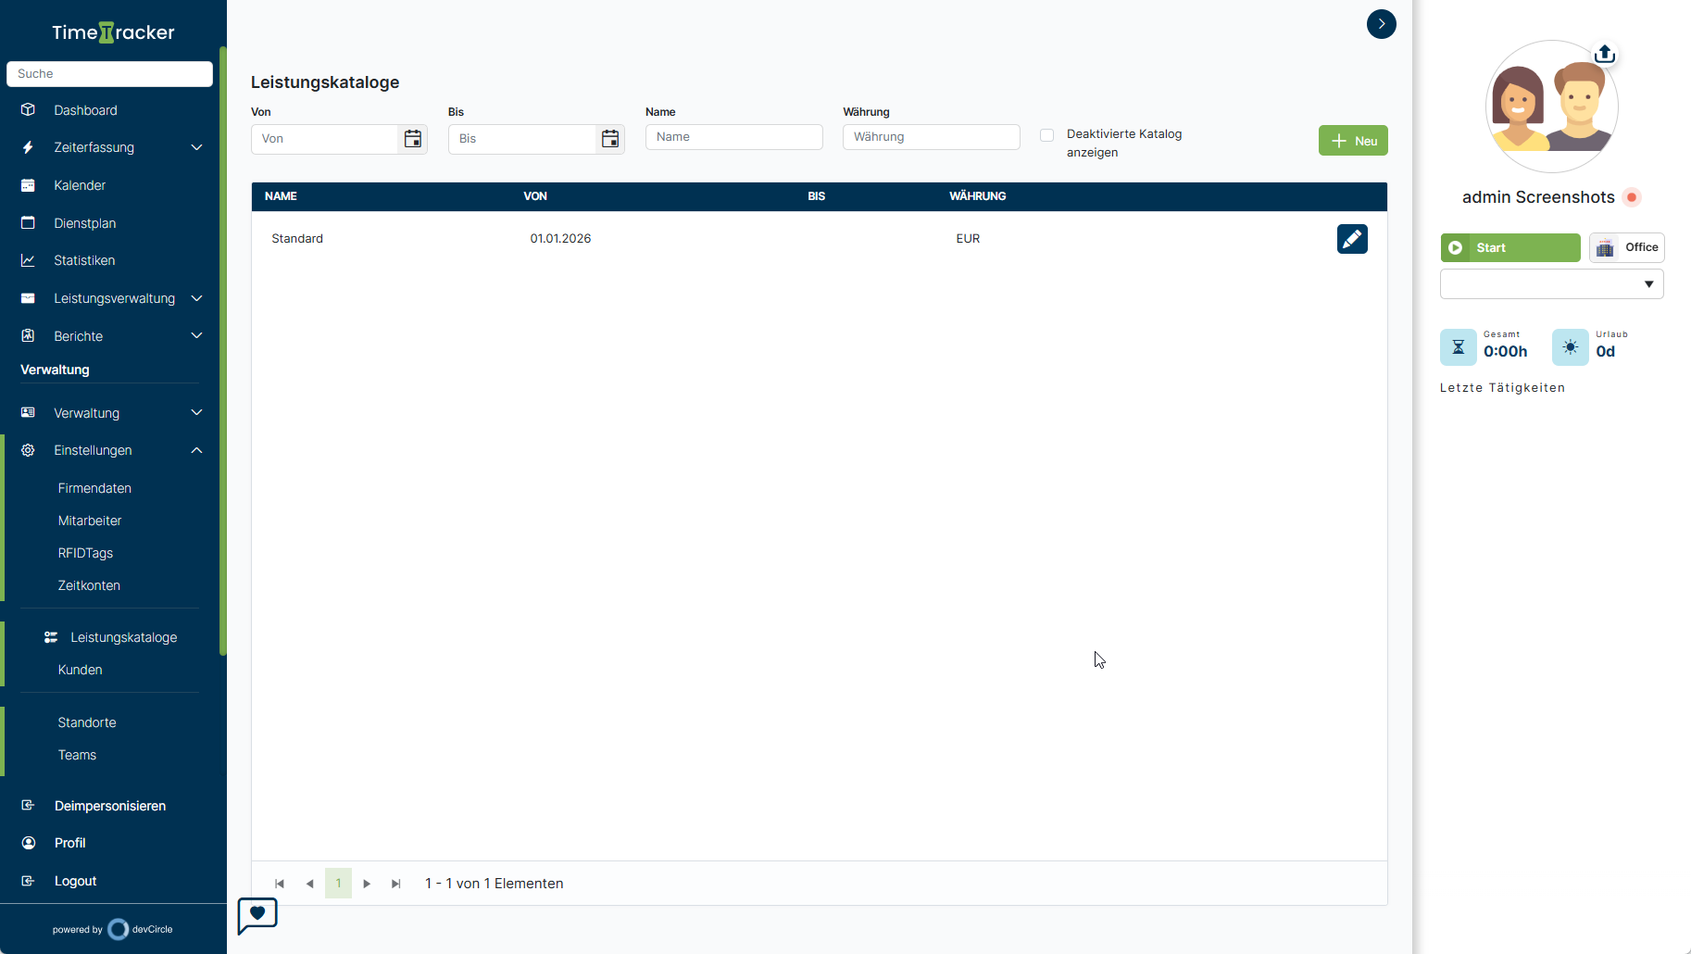
Task: Sort table by VON column header
Action: (535, 196)
